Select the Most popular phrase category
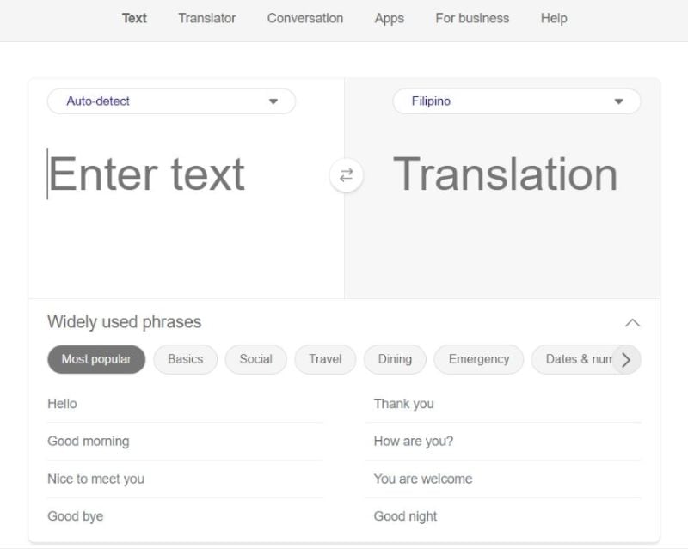688x549 pixels. 96,359
